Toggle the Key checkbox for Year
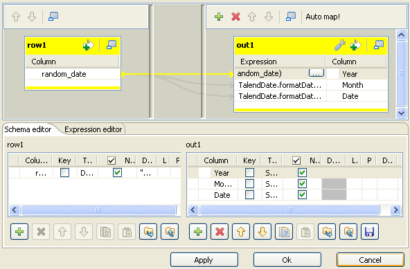Viewport: 410px width, 269px height. pyautogui.click(x=249, y=173)
